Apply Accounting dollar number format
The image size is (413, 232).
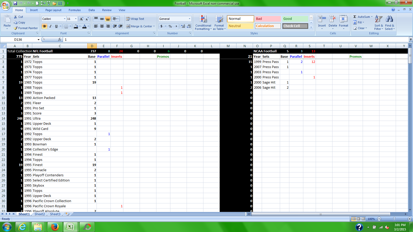pos(162,26)
